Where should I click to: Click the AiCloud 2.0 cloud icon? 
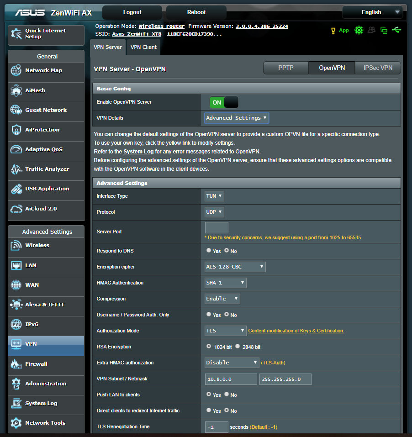[x=16, y=209]
